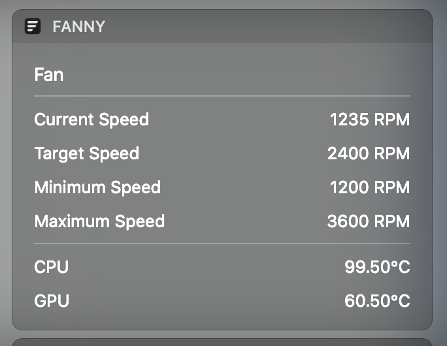
Task: Click the 2400 RPM target value
Action: (x=369, y=153)
